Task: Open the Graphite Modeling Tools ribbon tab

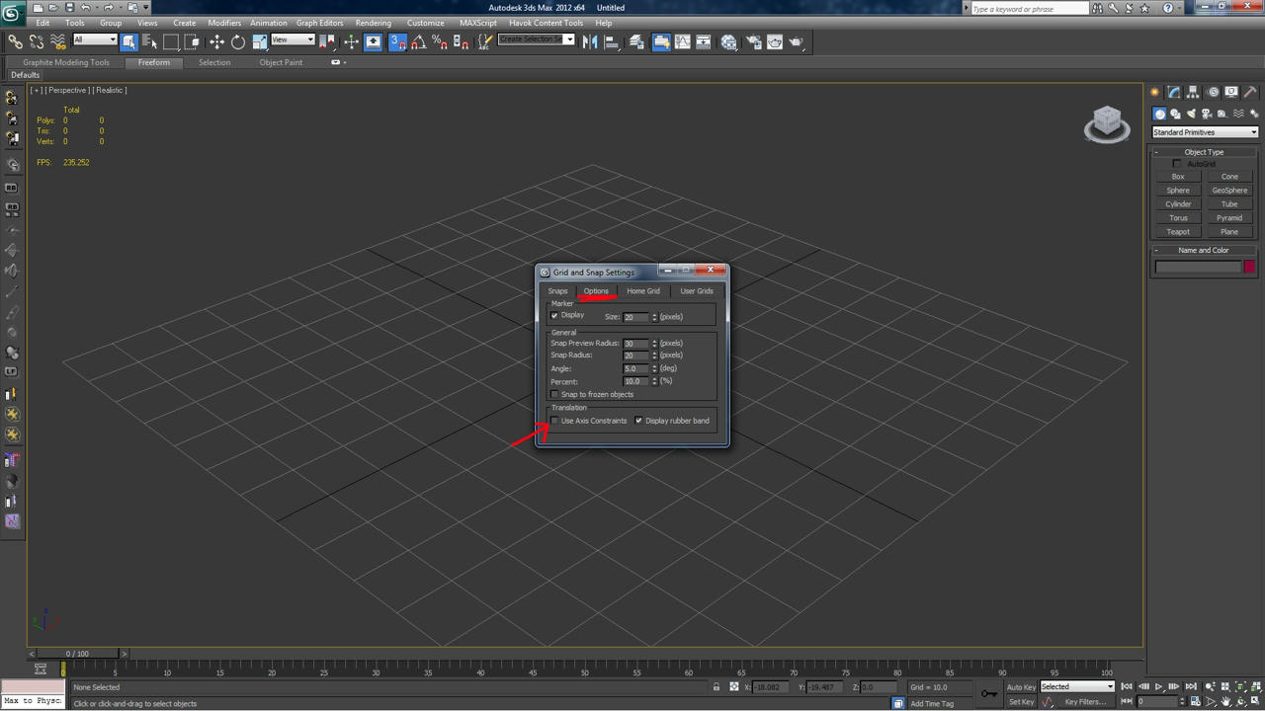Action: pyautogui.click(x=66, y=62)
